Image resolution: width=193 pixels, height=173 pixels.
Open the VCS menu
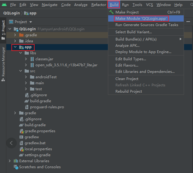pyautogui.click(x=149, y=5)
